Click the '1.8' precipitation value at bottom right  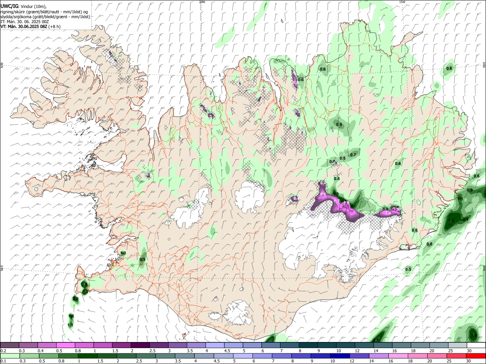pos(473,335)
